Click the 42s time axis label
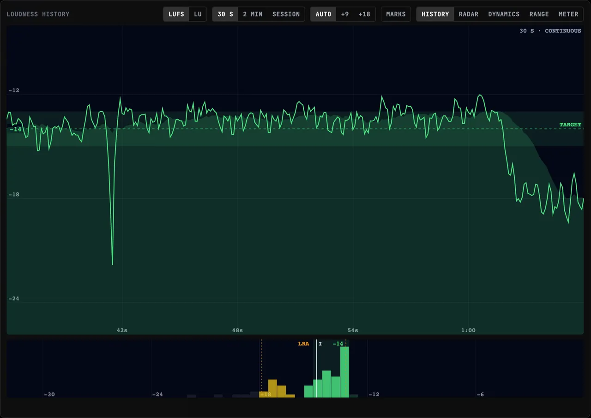The height and width of the screenshot is (418, 591). point(122,330)
